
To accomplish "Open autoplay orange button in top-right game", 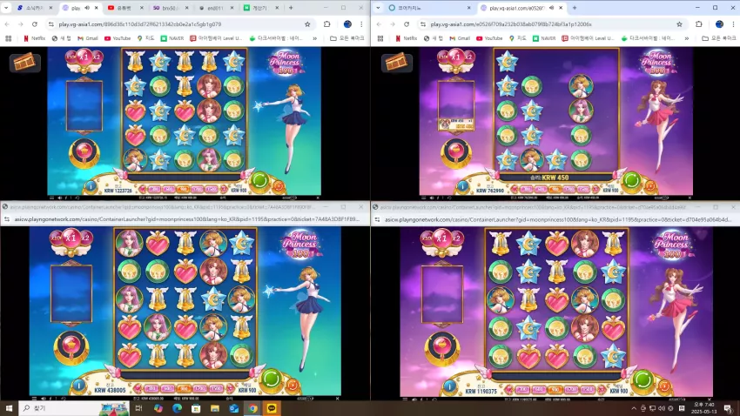I will click(x=650, y=187).
